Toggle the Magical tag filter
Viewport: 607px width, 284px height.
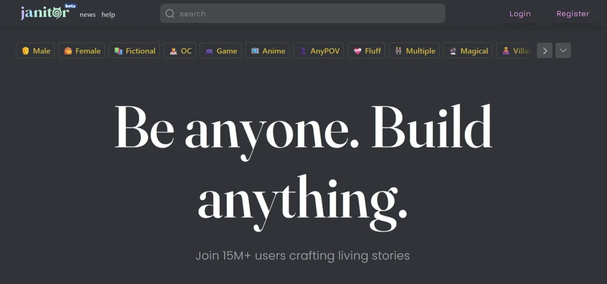468,51
